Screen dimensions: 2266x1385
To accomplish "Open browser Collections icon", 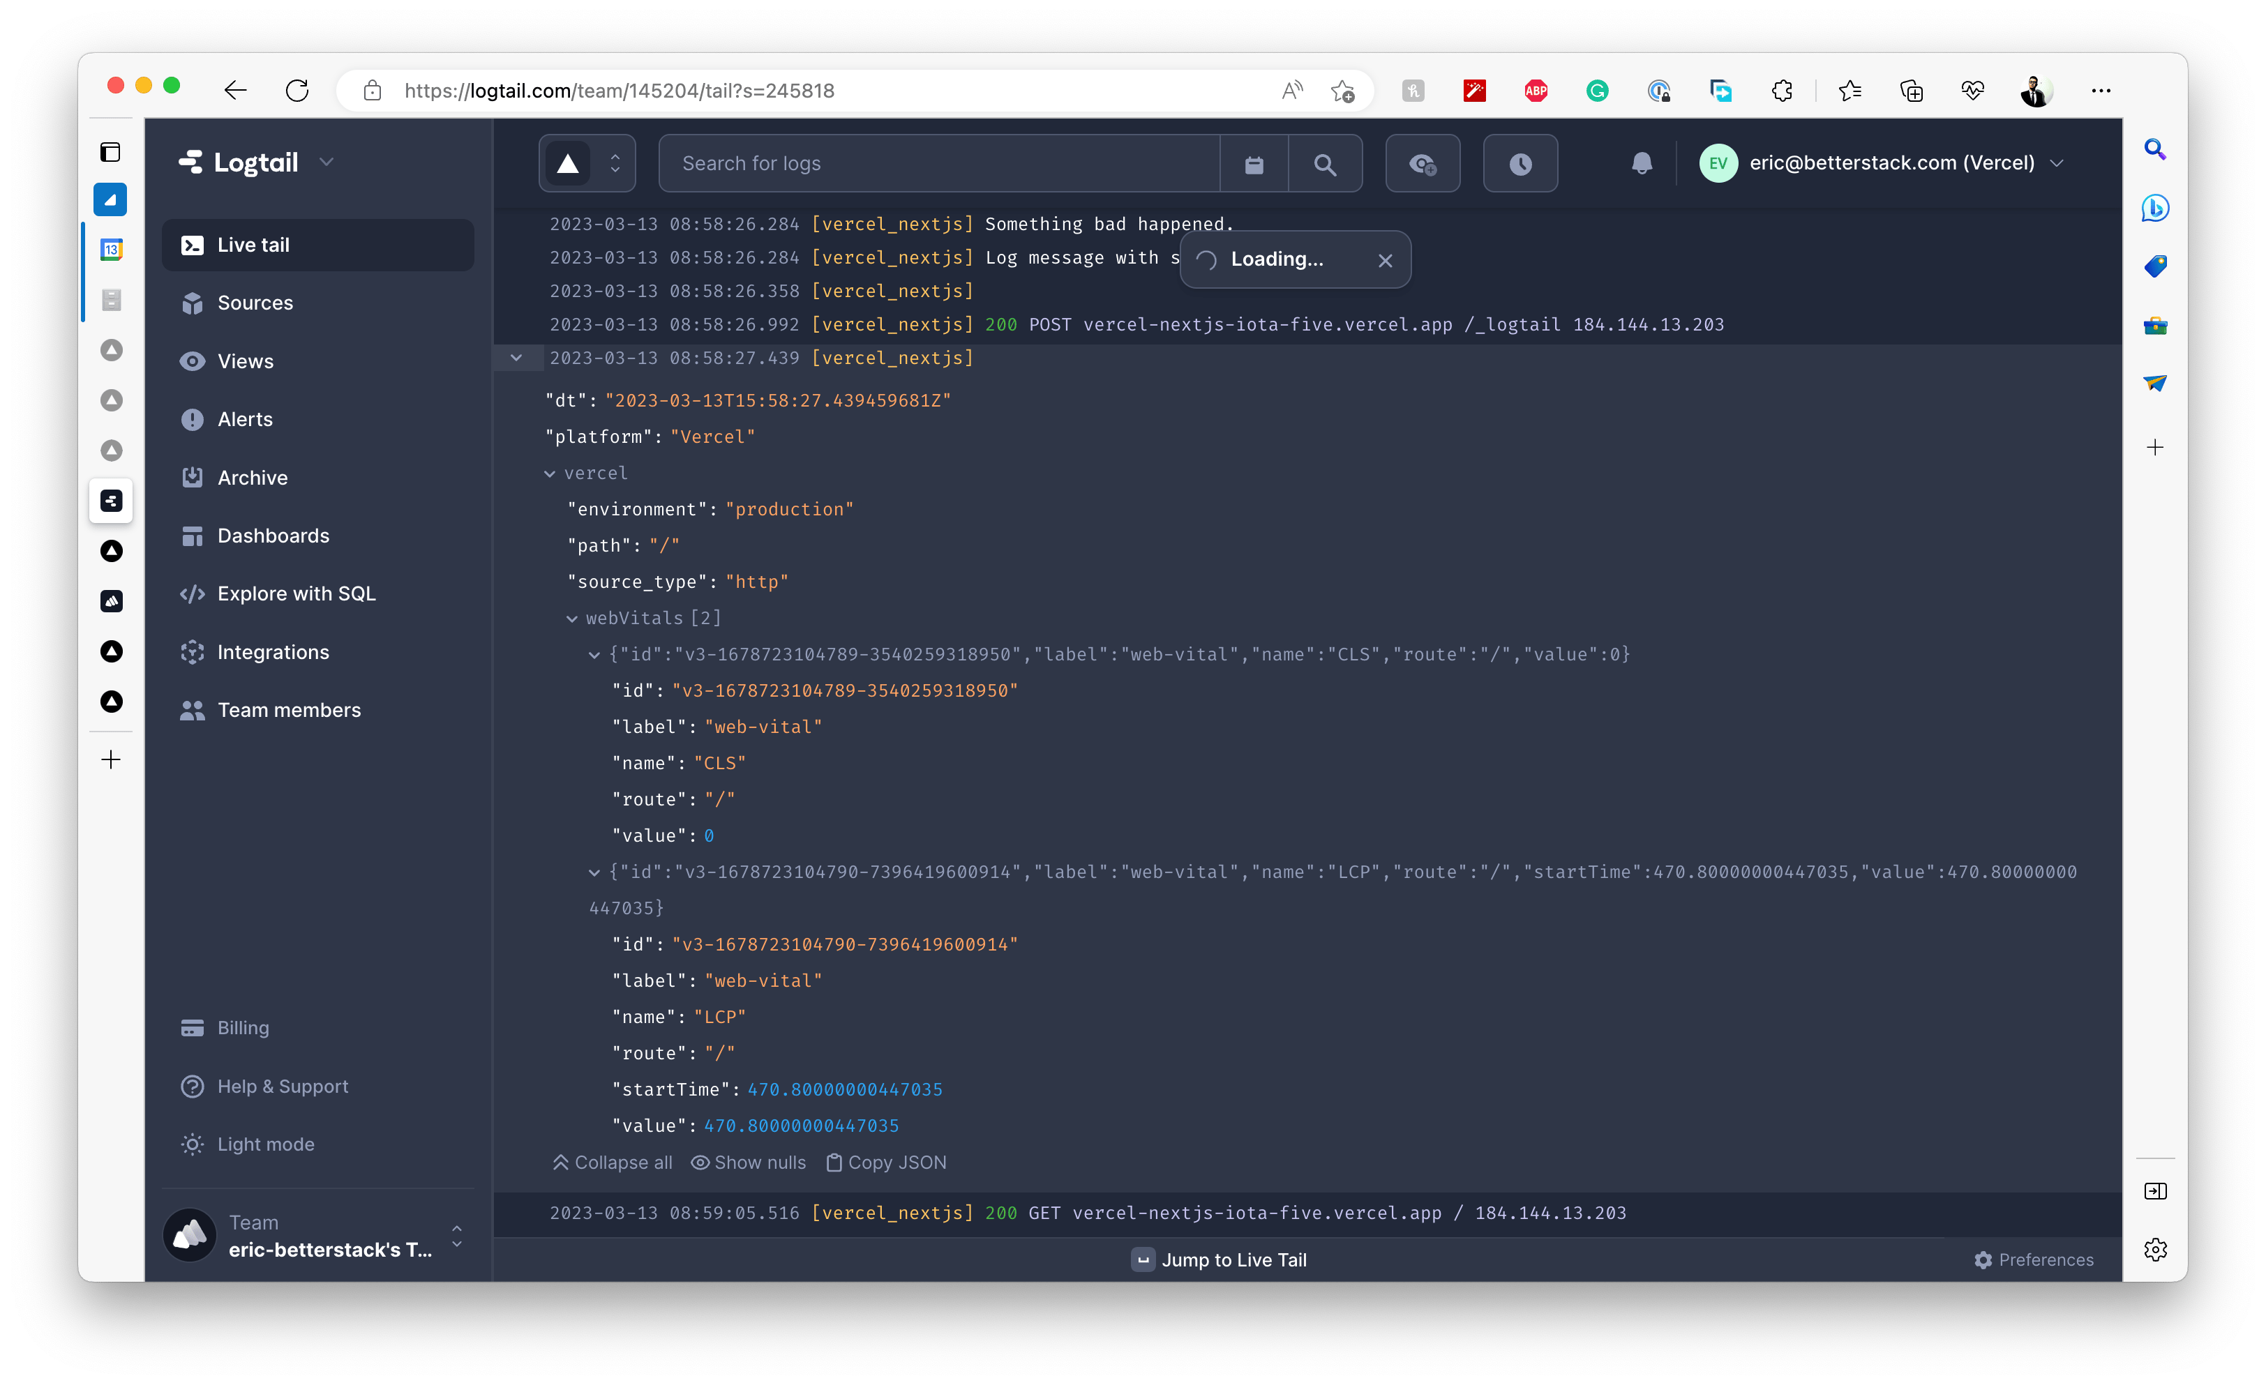I will click(x=1911, y=90).
